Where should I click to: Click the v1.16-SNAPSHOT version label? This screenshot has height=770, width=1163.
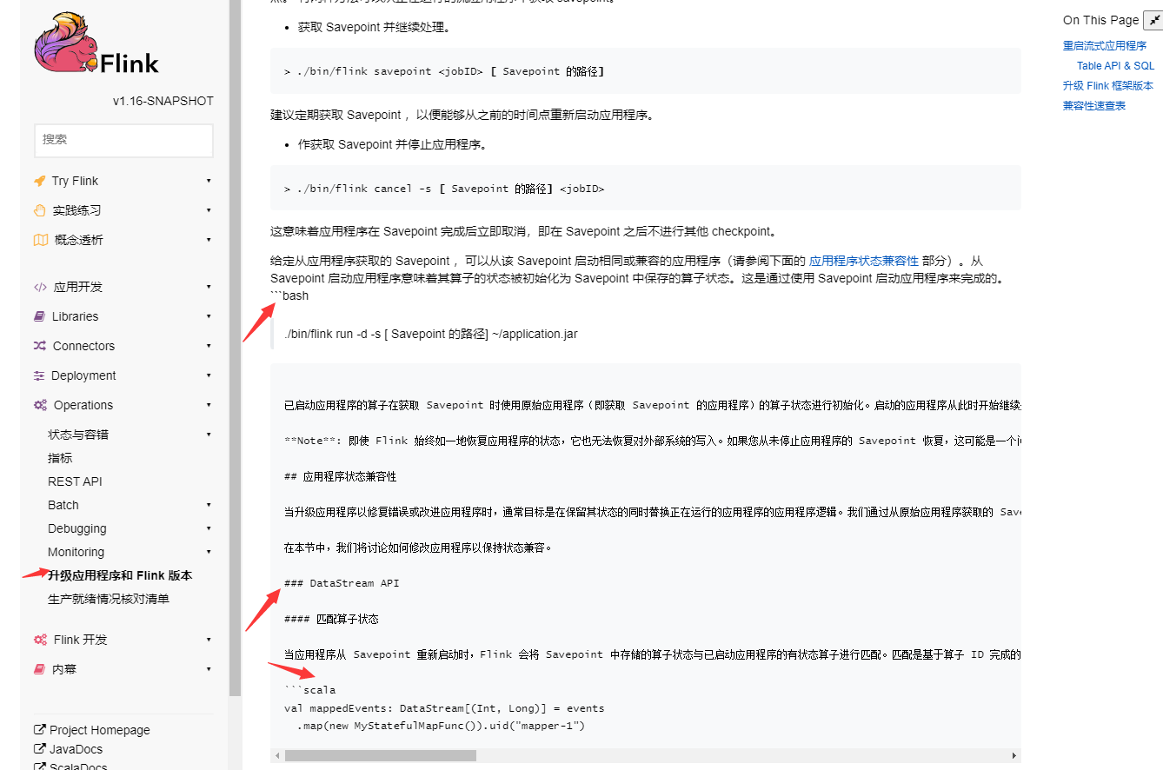[x=163, y=101]
